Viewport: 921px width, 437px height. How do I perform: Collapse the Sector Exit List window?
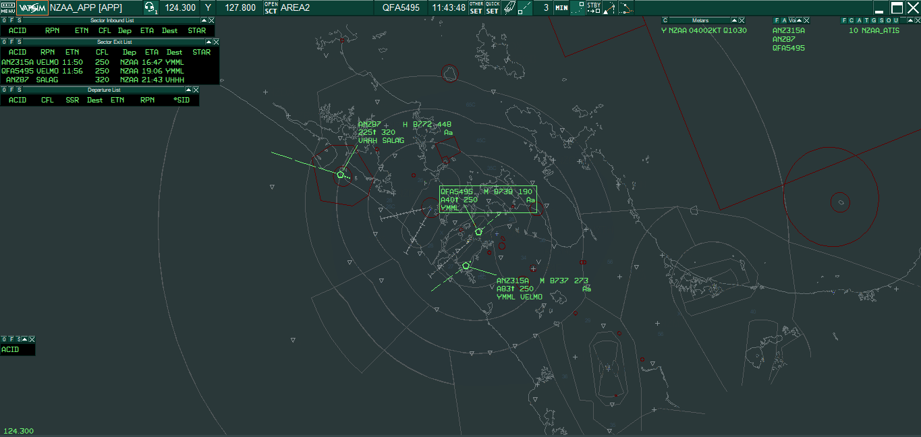tap(210, 41)
